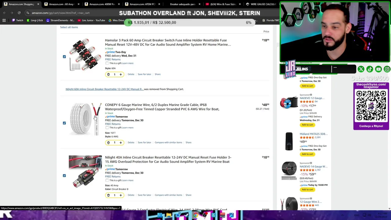Open Midland MXTA25 sponsored product image
Image resolution: width=391 pixels, height=220 pixels.
(x=289, y=141)
